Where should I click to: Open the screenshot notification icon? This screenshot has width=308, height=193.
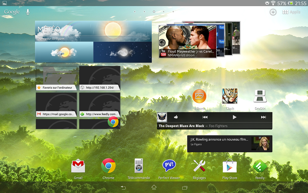pos(4,3)
